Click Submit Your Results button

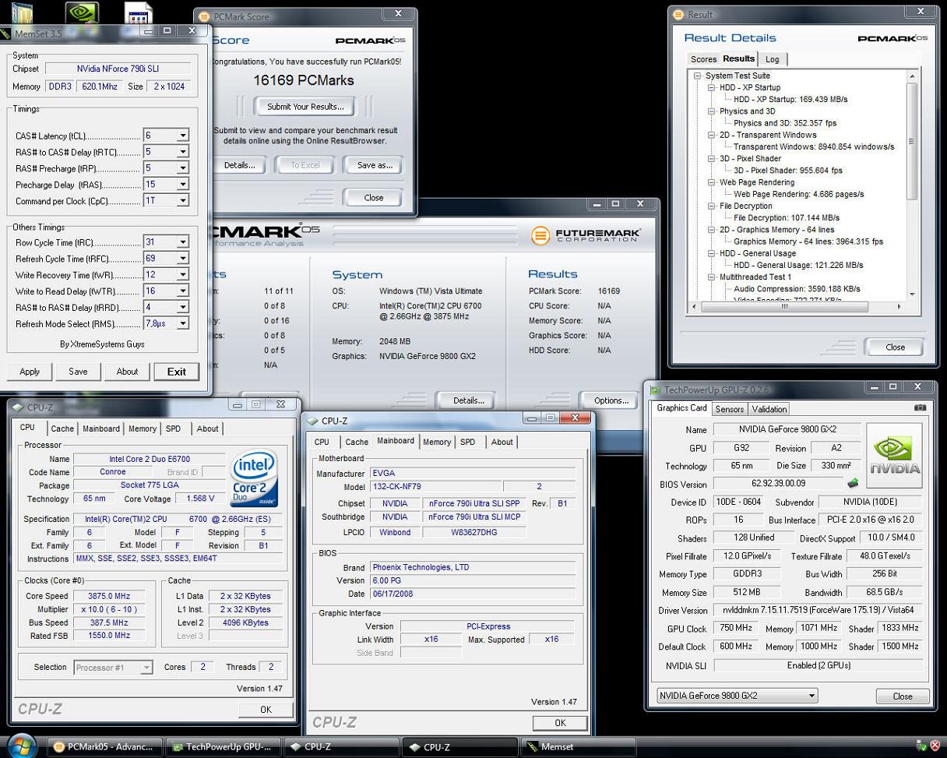pyautogui.click(x=305, y=107)
